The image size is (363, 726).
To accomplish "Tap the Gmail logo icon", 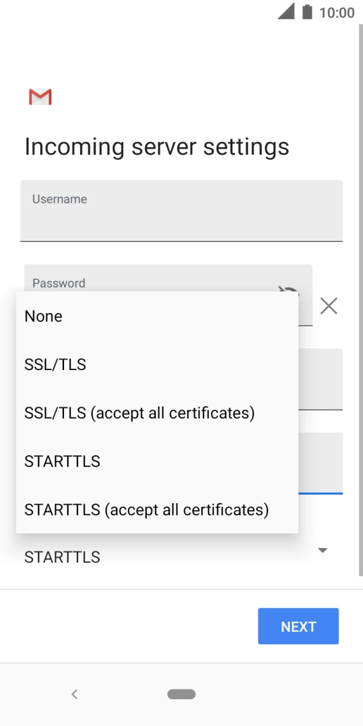I will [40, 97].
